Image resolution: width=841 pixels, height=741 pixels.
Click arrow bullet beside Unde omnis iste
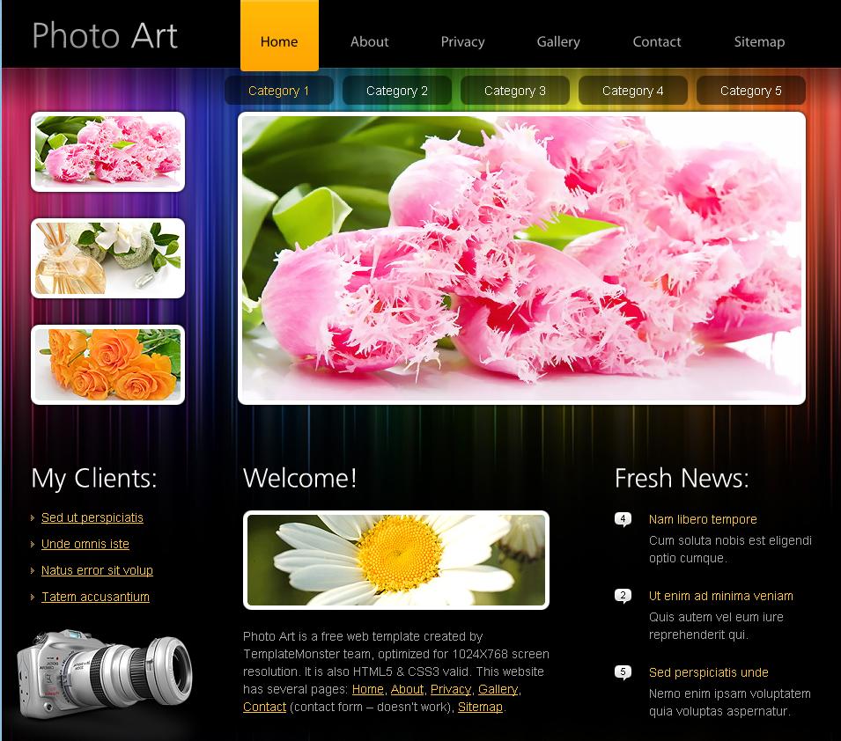point(33,544)
